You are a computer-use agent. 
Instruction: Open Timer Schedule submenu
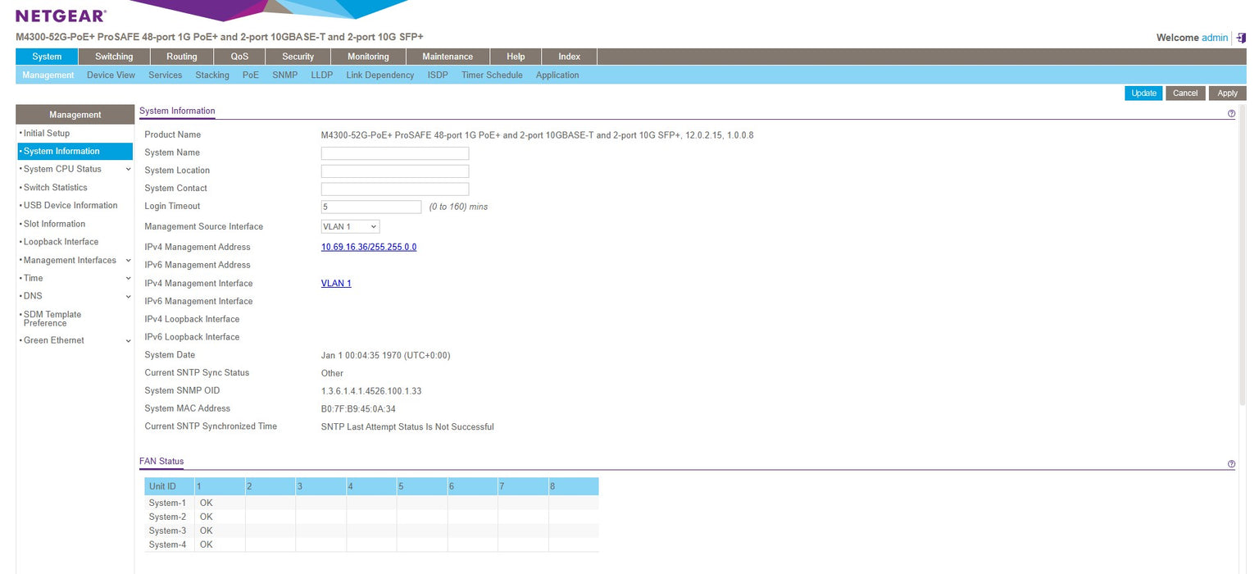coord(492,75)
